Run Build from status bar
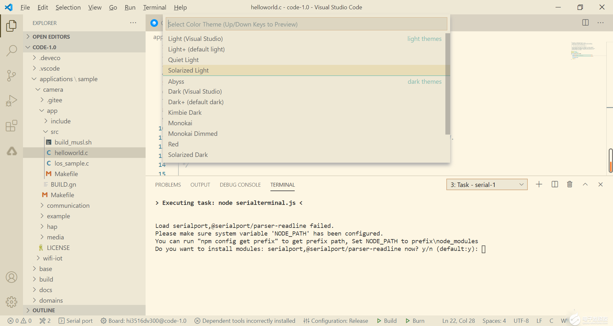The height and width of the screenshot is (326, 613). tap(387, 321)
